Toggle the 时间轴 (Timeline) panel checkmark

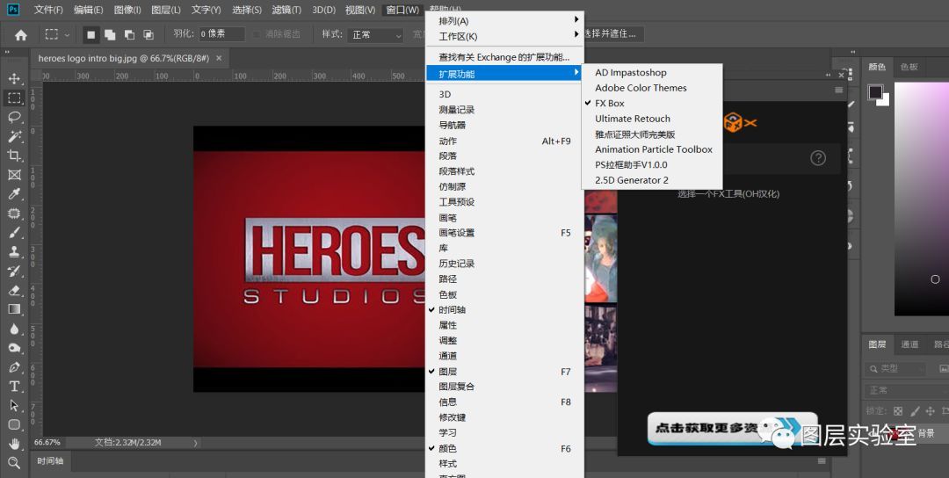[452, 310]
